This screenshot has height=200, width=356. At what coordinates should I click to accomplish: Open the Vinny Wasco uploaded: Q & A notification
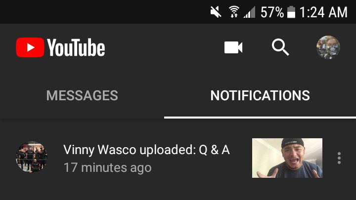point(178,158)
